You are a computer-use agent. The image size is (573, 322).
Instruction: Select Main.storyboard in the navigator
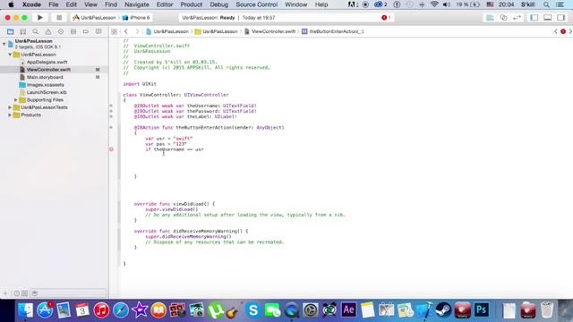pyautogui.click(x=45, y=77)
